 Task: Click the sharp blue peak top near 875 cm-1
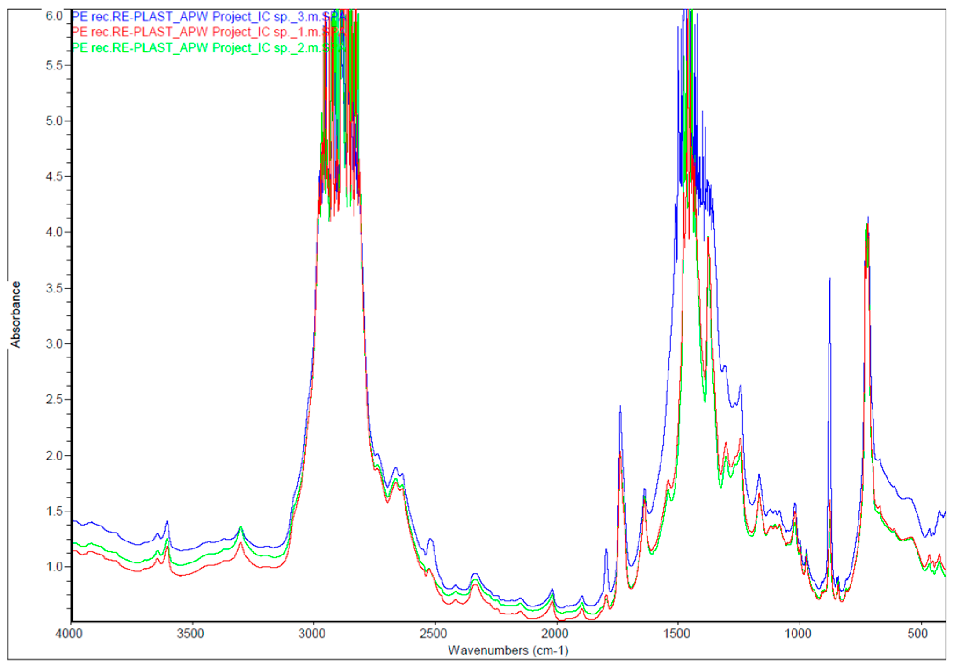[830, 278]
